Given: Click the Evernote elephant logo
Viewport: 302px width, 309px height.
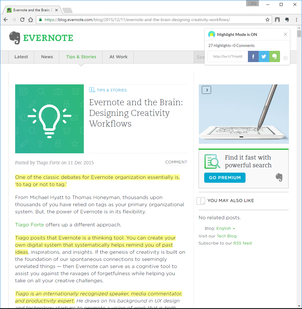Looking at the screenshot, I should pos(15,38).
